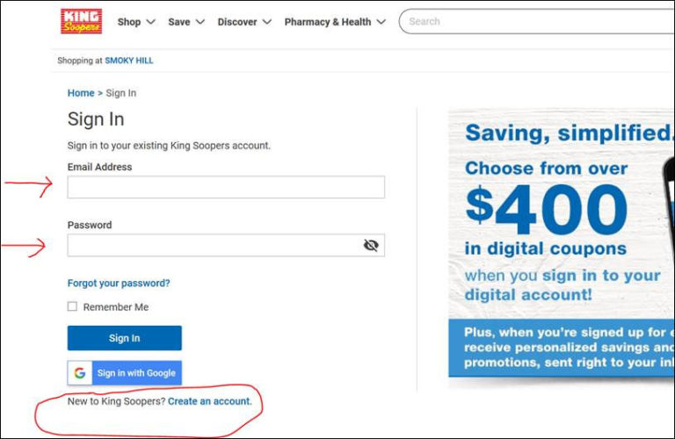Click the Search input box
This screenshot has height=439, width=675.
(x=536, y=22)
